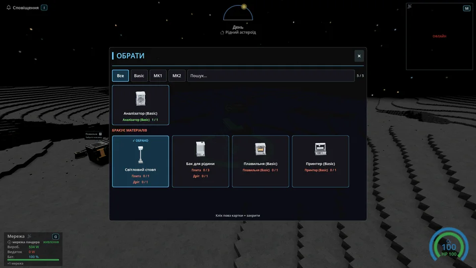The width and height of the screenshot is (476, 268).
Task: Choose the Бак для рідини card
Action: pyautogui.click(x=200, y=161)
